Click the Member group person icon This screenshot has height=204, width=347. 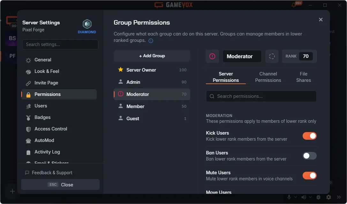[121, 106]
